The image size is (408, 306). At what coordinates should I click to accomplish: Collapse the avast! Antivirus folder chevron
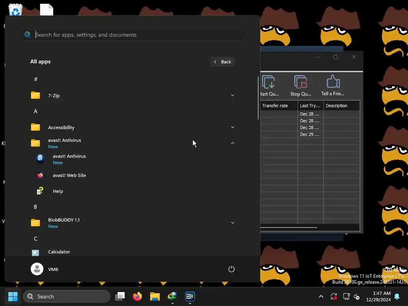click(233, 143)
